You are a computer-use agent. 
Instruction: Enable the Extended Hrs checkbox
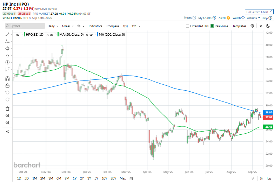(x=187, y=26)
